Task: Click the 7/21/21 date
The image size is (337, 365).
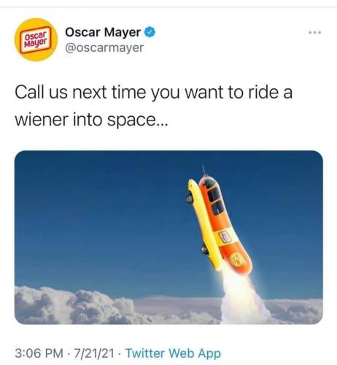Action: 94,353
